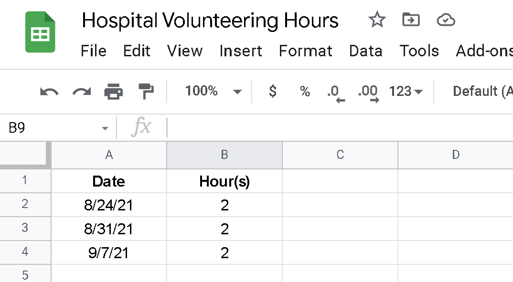The image size is (513, 282).
Task: Decrease decimal places
Action: 336,92
